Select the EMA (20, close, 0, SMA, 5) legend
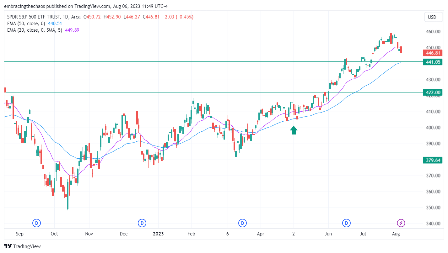This screenshot has width=448, height=253. point(35,30)
